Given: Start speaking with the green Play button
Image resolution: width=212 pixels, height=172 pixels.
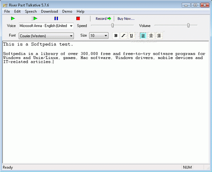Looking at the screenshot, I should pos(13,18).
